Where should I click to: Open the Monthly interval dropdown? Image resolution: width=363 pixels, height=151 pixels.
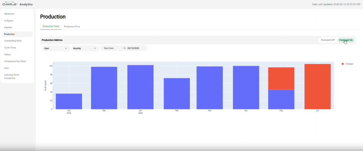[85, 48]
